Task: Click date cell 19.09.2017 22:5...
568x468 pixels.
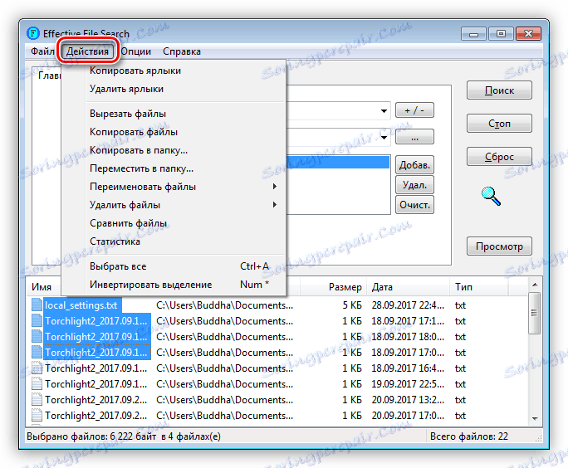Action: pyautogui.click(x=408, y=384)
